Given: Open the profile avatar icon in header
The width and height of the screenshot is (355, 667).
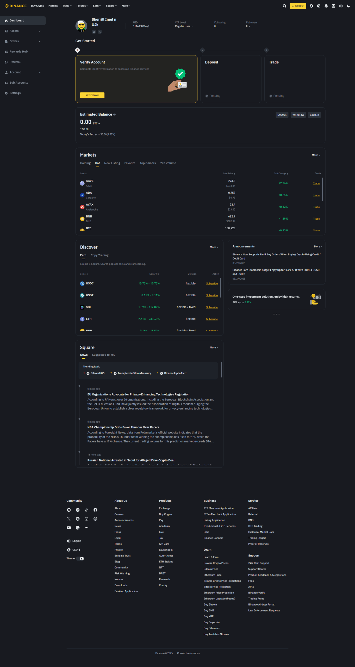Looking at the screenshot, I should tap(311, 6).
